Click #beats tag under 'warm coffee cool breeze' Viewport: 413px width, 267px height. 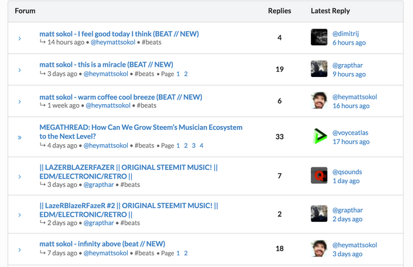[146, 105]
